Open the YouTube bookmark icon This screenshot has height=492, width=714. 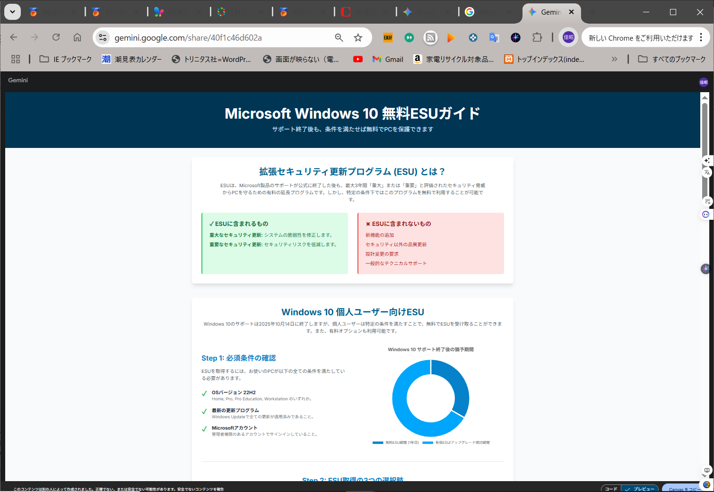click(358, 59)
